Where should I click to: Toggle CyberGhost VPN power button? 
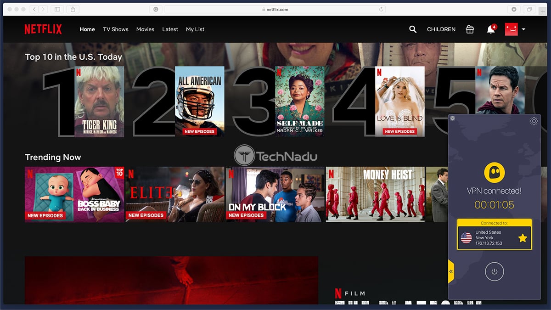coord(494,271)
